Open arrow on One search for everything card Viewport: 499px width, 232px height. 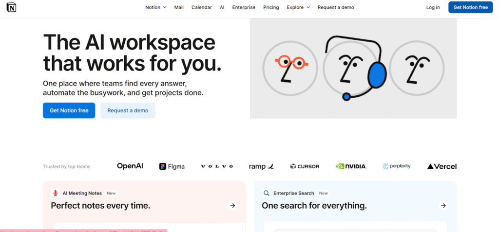coord(443,206)
